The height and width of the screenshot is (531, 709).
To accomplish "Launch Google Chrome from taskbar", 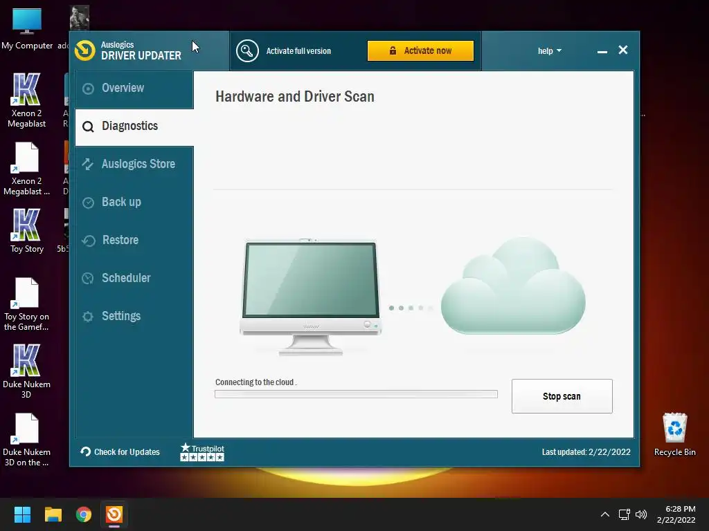I will coord(84,514).
